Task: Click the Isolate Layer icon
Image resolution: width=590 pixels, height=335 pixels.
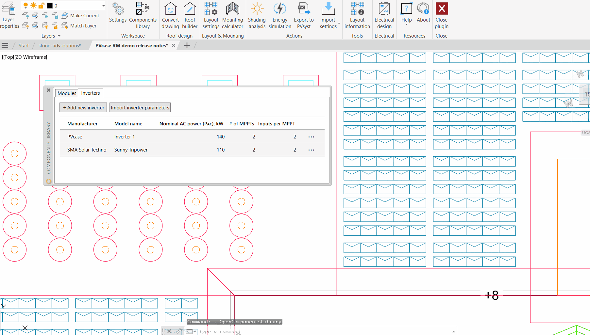Action: (35, 15)
